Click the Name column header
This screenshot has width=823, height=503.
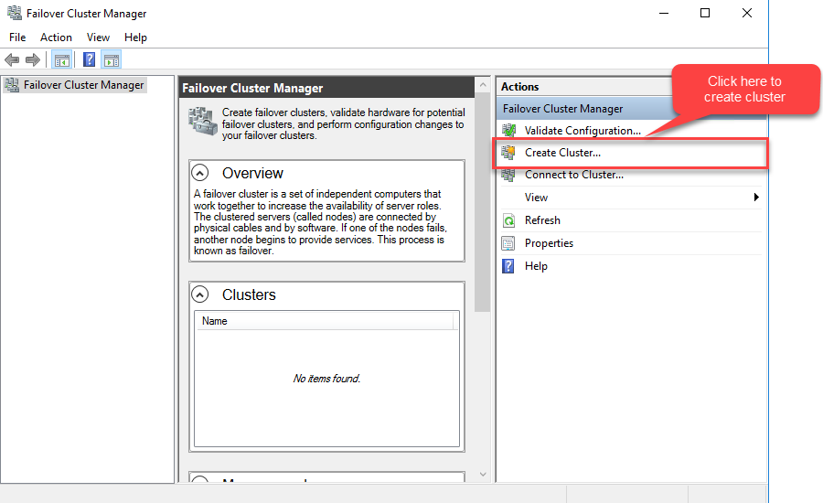(325, 321)
